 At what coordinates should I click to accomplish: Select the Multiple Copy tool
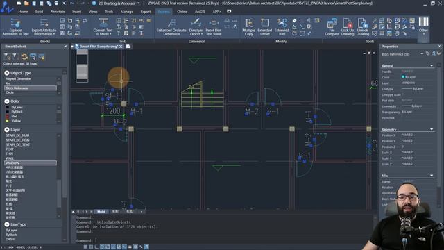click(x=249, y=27)
